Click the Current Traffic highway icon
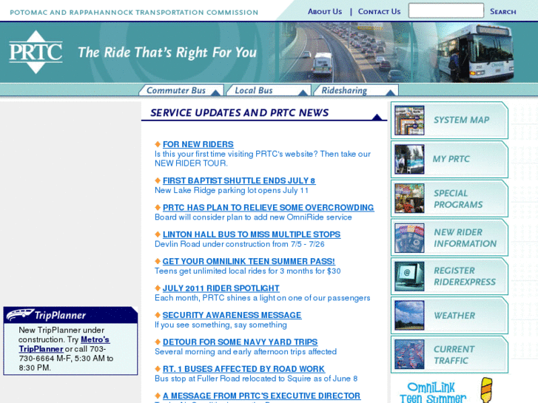 click(x=409, y=354)
